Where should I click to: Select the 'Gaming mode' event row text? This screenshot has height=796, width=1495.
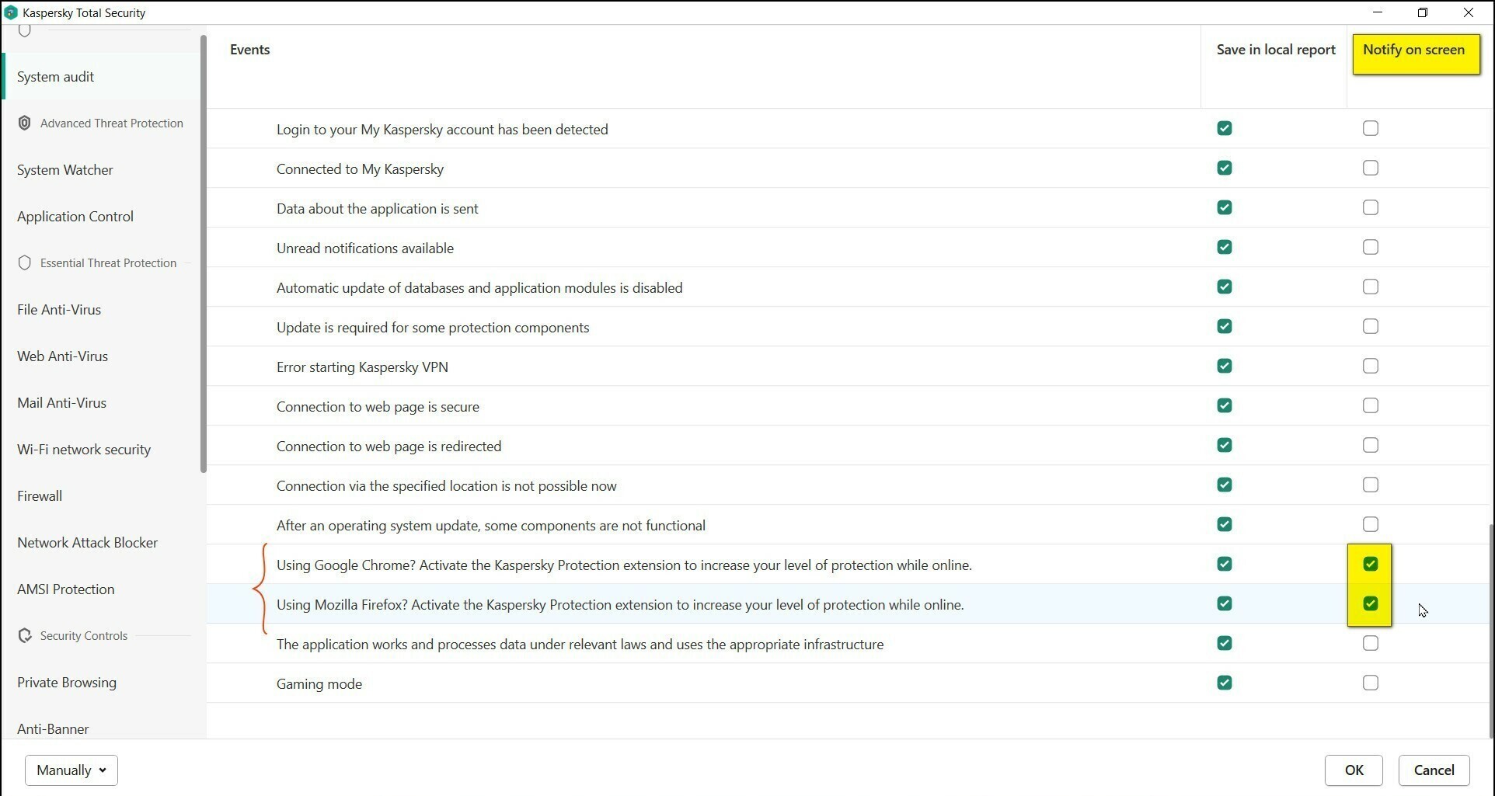tap(319, 683)
